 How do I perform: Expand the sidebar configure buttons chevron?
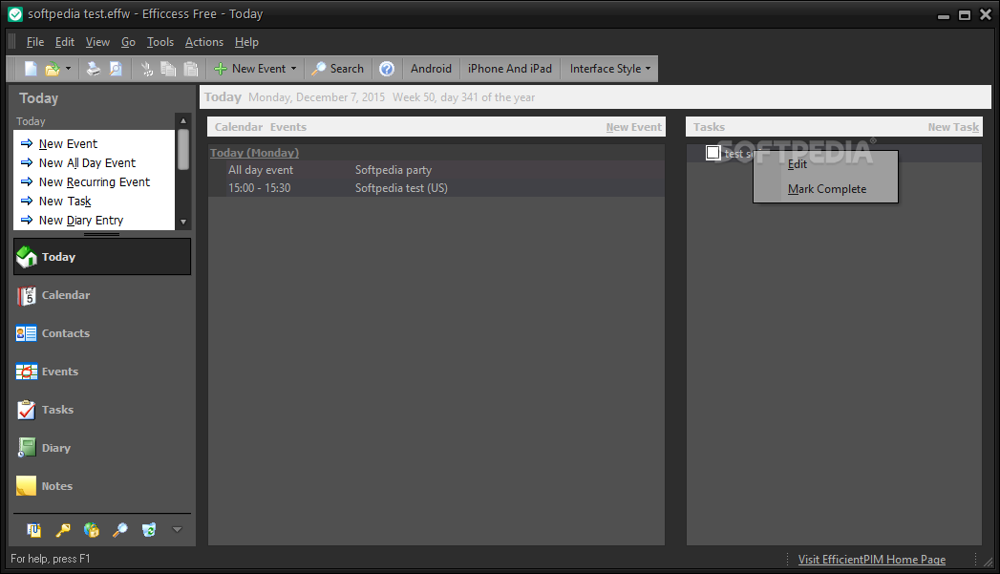click(178, 530)
